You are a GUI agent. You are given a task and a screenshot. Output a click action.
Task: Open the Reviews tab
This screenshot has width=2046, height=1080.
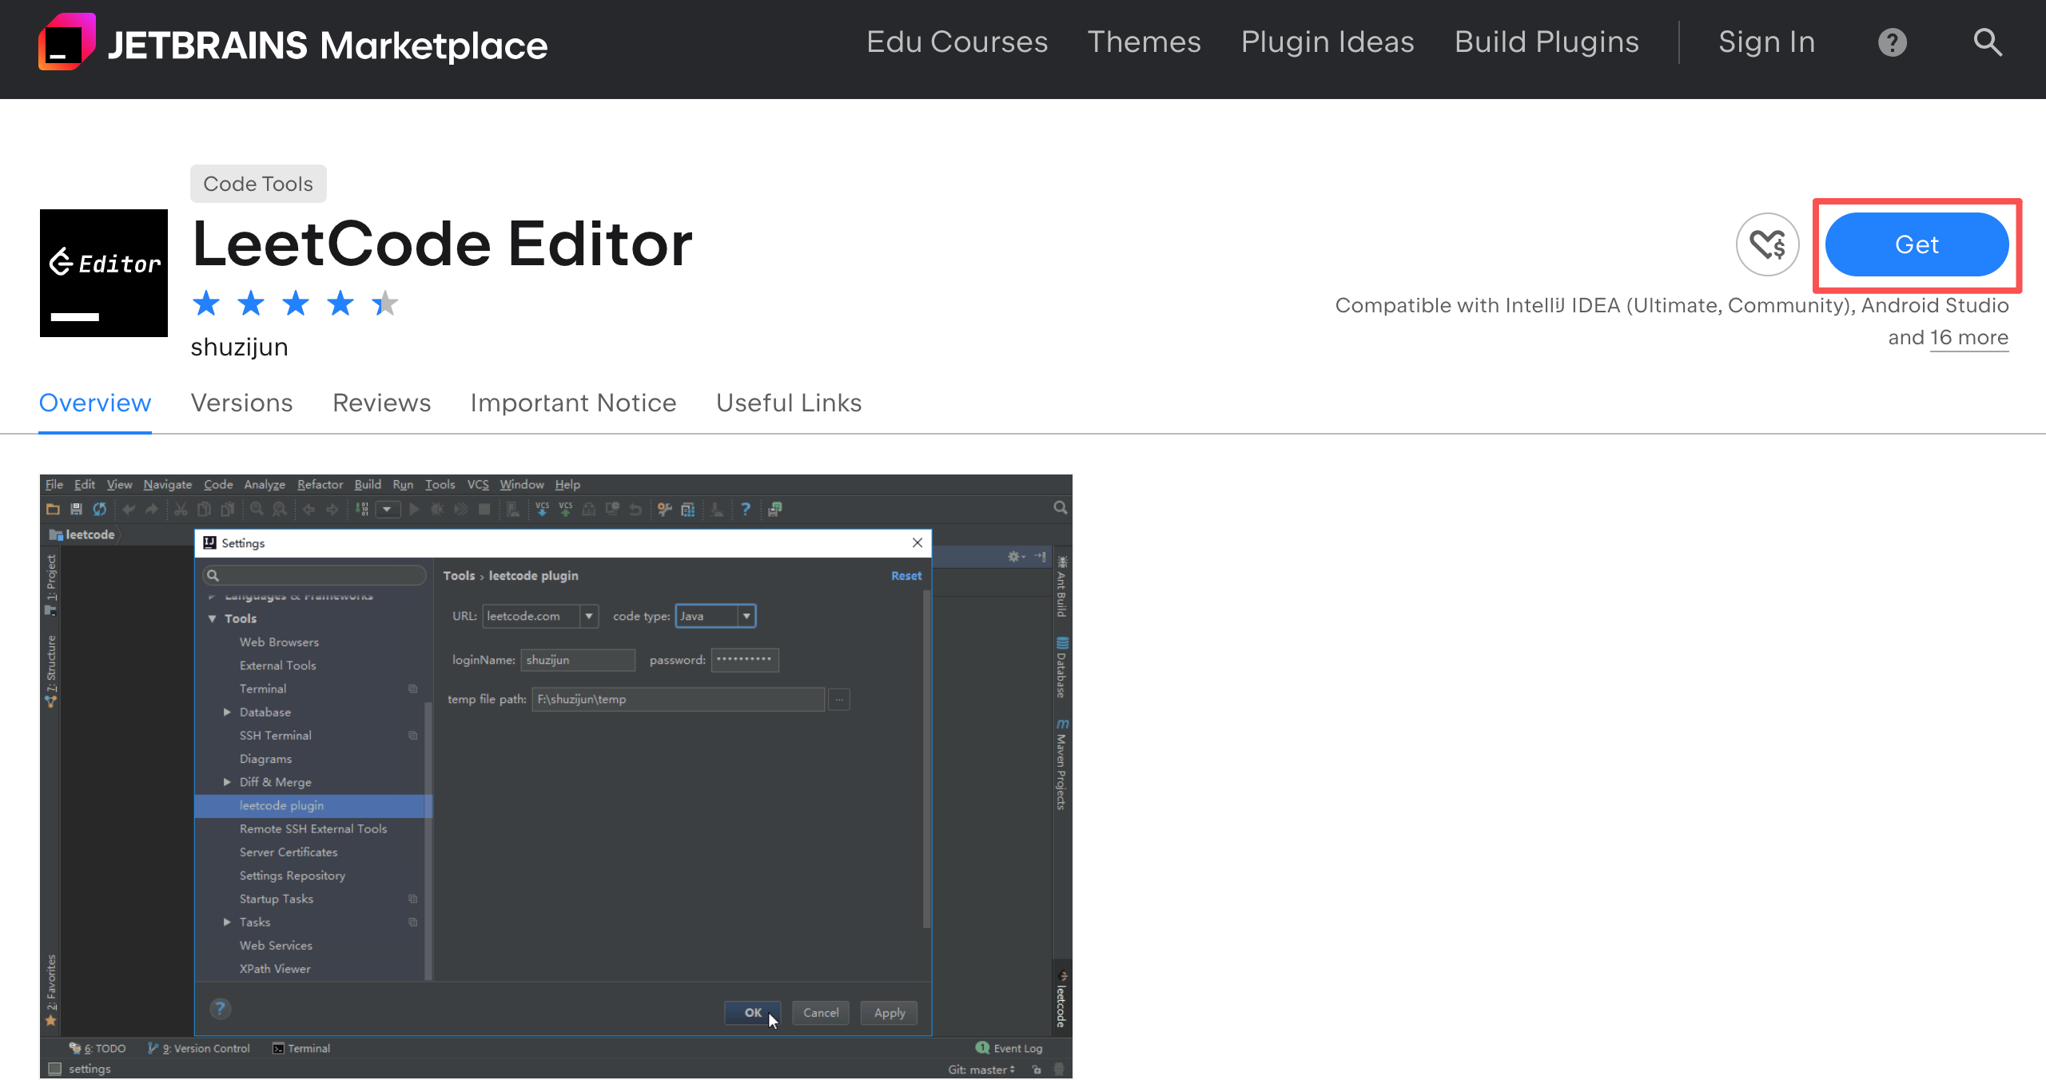382,403
